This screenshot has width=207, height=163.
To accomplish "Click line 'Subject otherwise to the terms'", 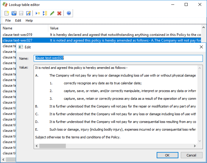I will click(78, 137).
